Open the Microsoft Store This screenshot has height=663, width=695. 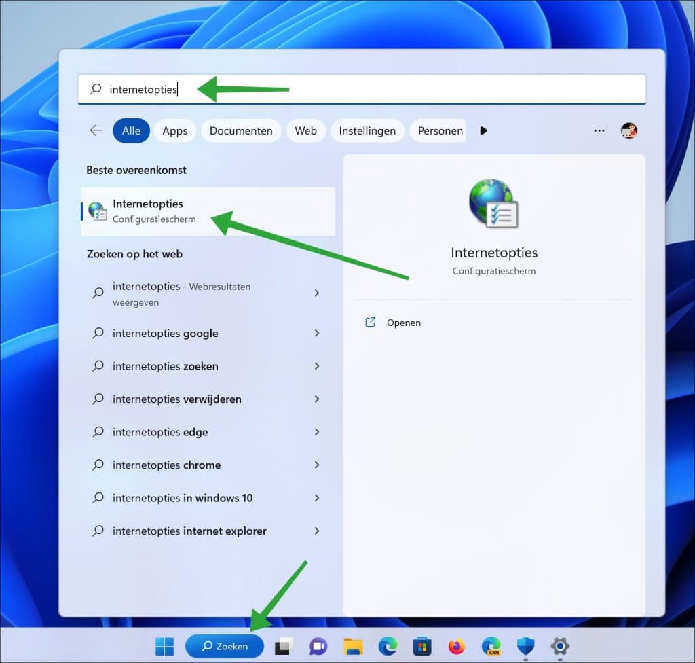click(422, 646)
